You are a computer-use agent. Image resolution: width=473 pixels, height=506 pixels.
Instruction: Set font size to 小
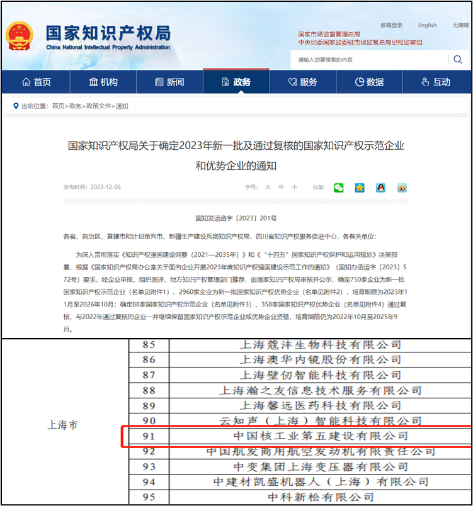point(294,187)
